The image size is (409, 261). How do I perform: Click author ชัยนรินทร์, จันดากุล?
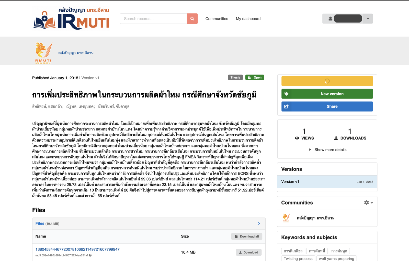114,106
